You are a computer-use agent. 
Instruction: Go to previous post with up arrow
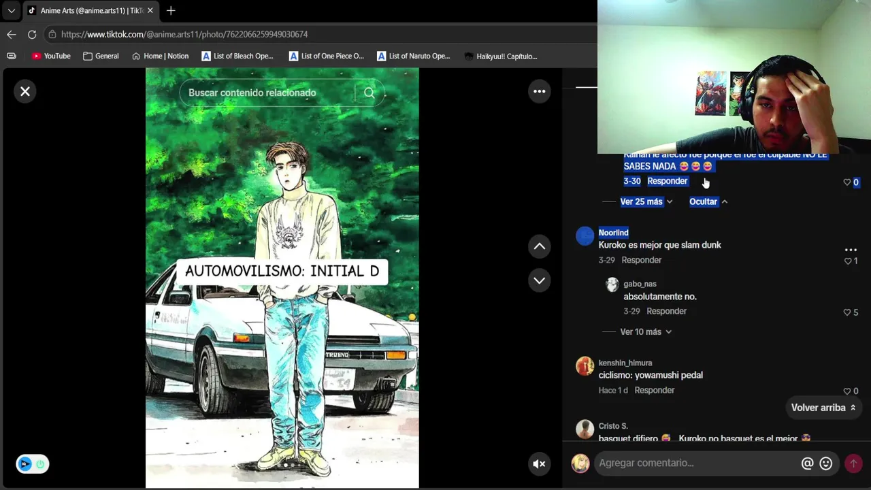tap(540, 246)
